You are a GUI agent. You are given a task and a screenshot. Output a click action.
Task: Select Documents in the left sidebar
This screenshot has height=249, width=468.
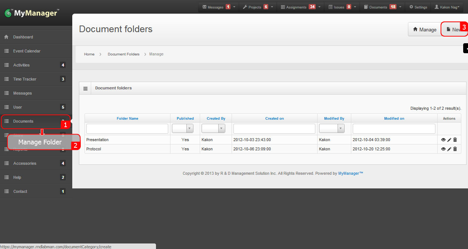(x=23, y=121)
